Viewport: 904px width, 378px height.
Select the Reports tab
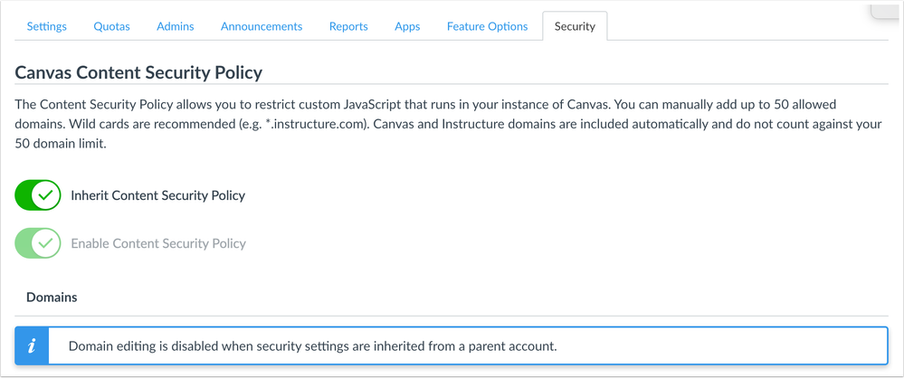coord(348,26)
